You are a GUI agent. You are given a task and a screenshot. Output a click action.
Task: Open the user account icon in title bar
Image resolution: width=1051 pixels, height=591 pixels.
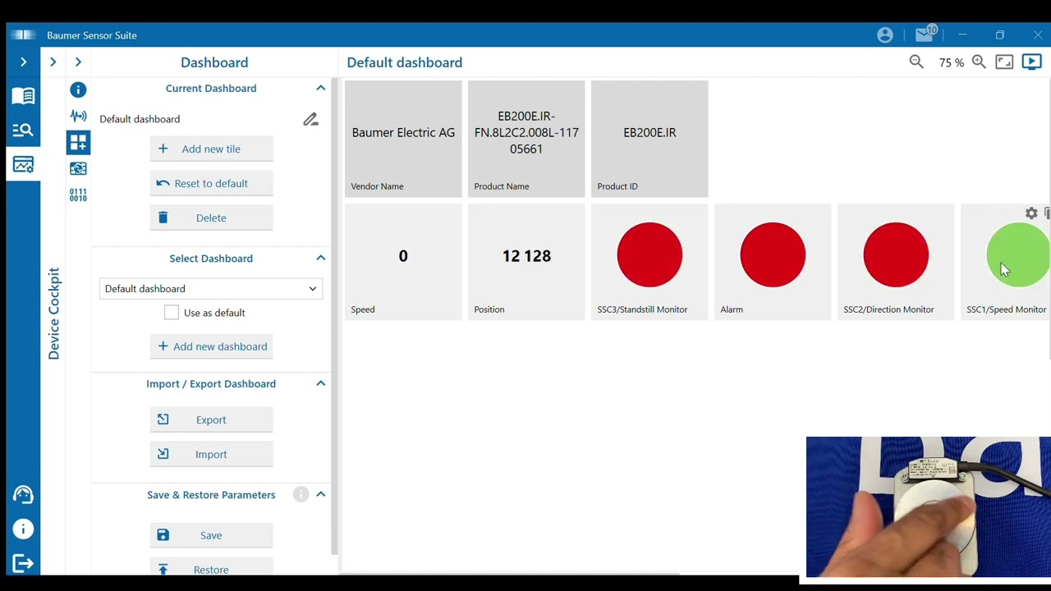pyautogui.click(x=884, y=35)
